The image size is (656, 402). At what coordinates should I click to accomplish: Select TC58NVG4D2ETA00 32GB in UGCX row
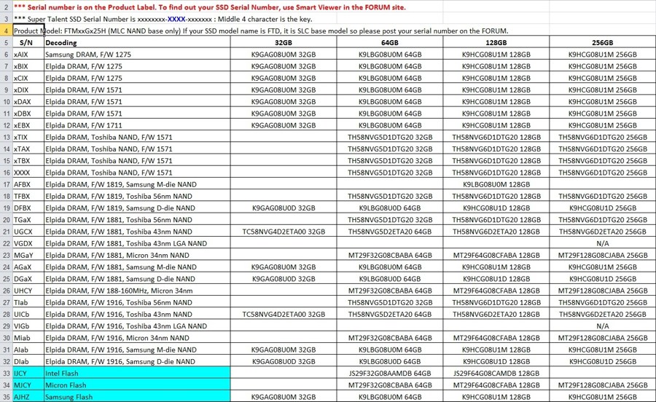click(284, 232)
